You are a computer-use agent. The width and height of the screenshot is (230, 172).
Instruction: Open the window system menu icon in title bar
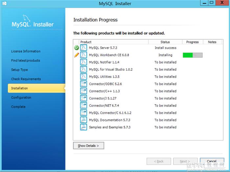click(5, 3)
